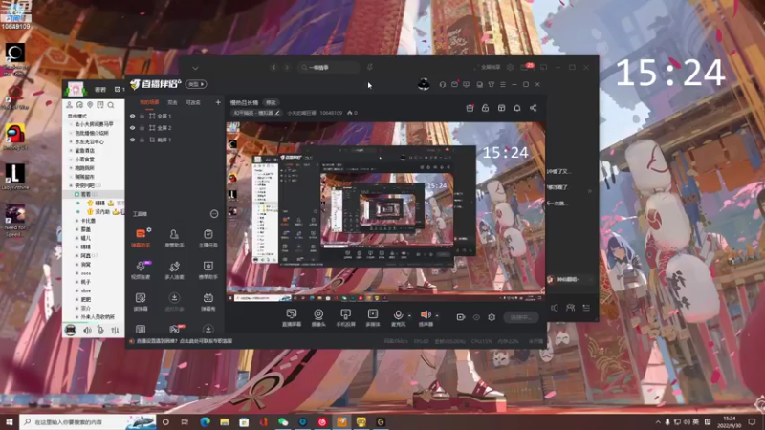Open the video co-stream microphone tool

[141, 269]
